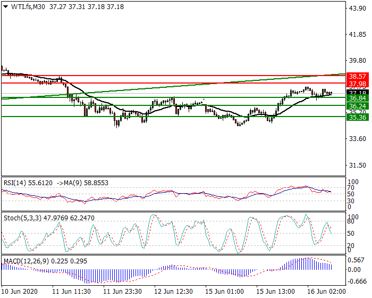
Task: Click the 33.60 price scale value
Action: click(x=358, y=138)
